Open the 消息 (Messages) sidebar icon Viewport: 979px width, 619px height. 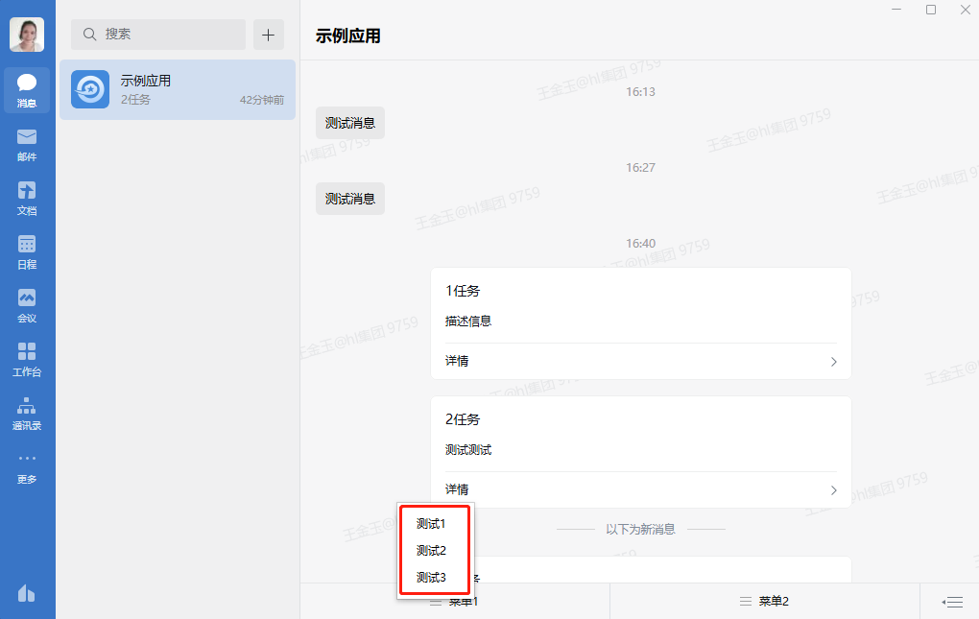(x=27, y=89)
